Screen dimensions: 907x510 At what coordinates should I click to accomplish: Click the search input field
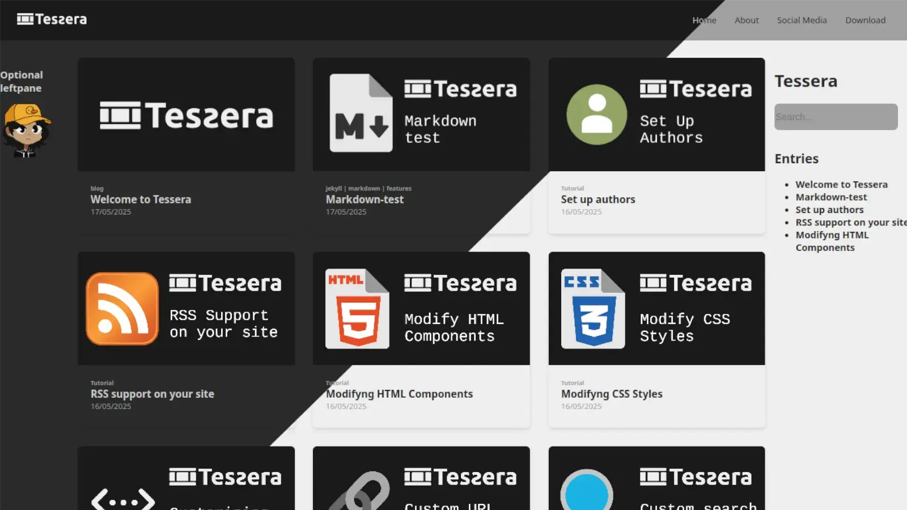tap(836, 117)
